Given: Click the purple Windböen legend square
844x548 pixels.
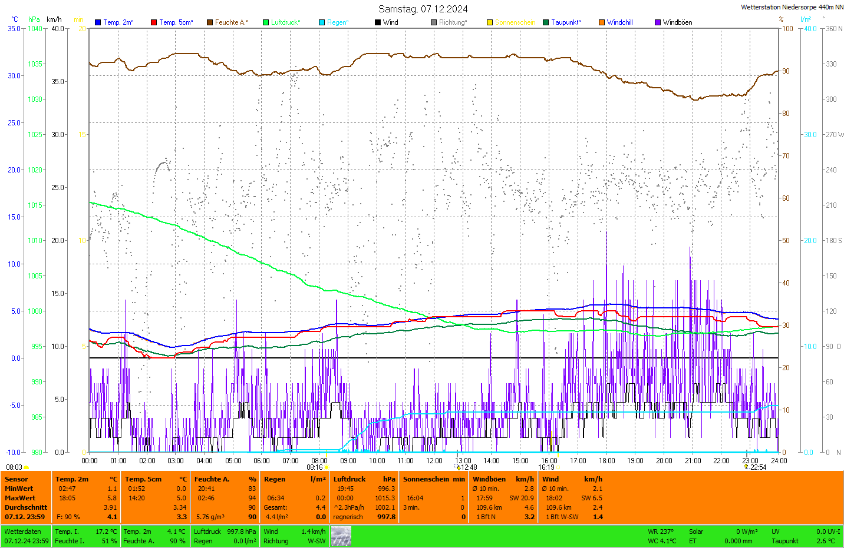Looking at the screenshot, I should click(x=658, y=22).
